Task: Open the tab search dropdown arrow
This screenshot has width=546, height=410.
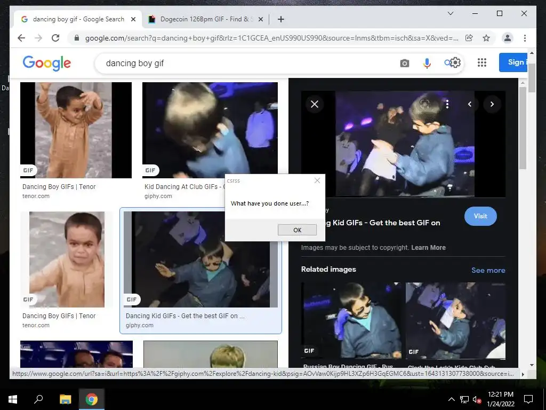Action: [450, 13]
